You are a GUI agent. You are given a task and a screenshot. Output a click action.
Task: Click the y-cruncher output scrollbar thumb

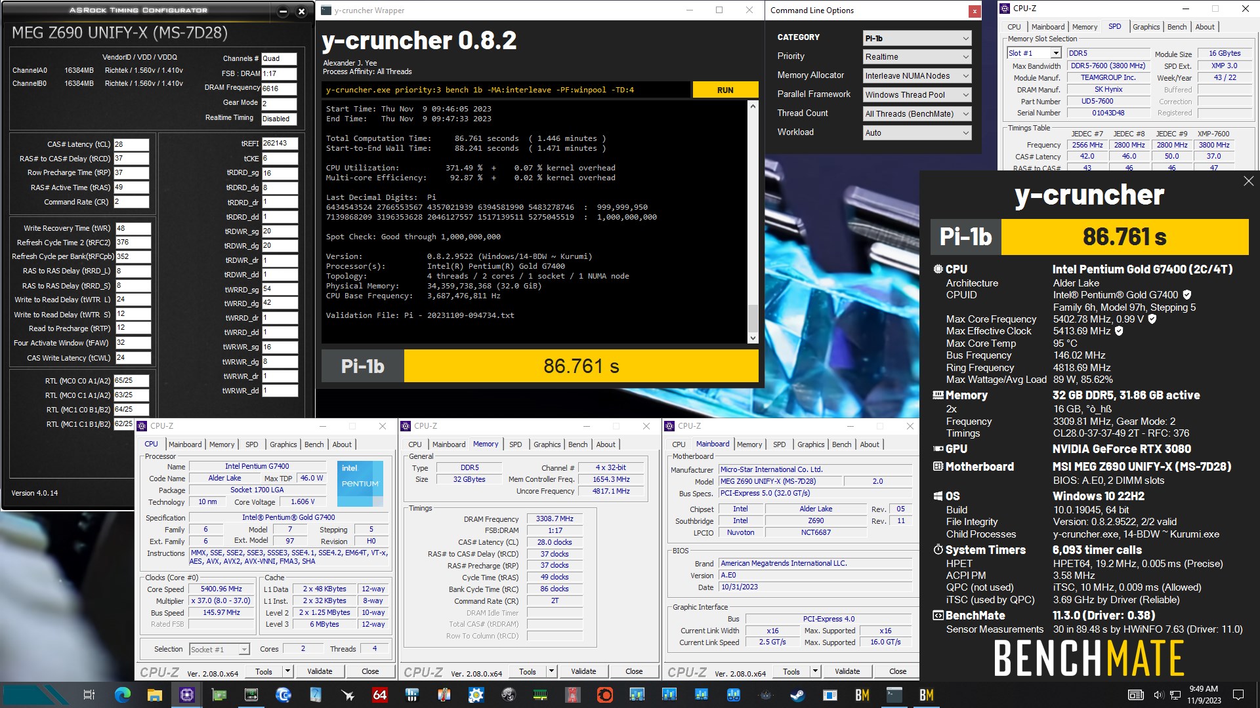(x=753, y=318)
